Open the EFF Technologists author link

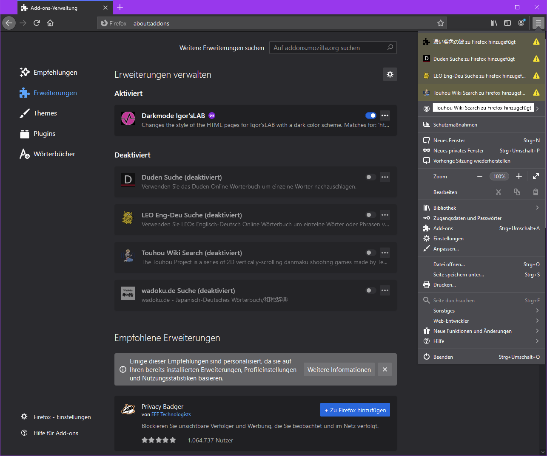[x=171, y=414]
